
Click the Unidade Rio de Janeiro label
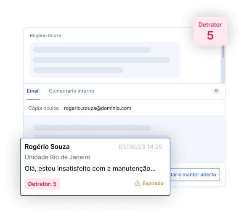coord(57,157)
